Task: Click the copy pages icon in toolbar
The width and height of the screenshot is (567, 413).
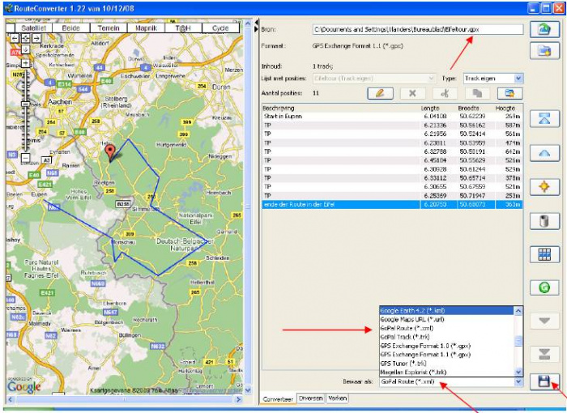Action: point(477,93)
